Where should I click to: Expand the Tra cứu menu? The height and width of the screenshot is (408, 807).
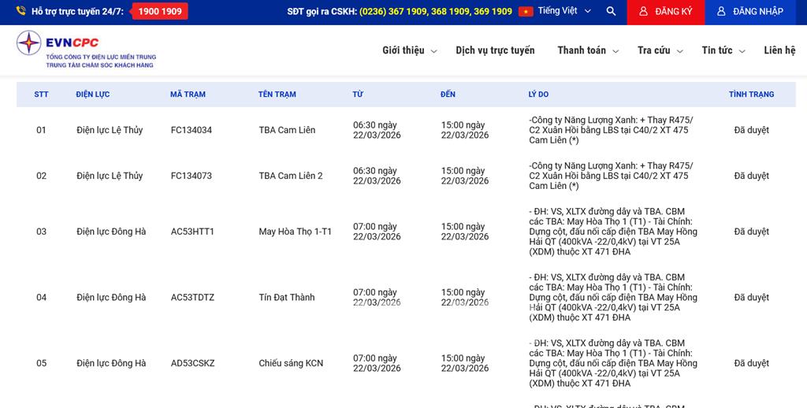(x=660, y=50)
